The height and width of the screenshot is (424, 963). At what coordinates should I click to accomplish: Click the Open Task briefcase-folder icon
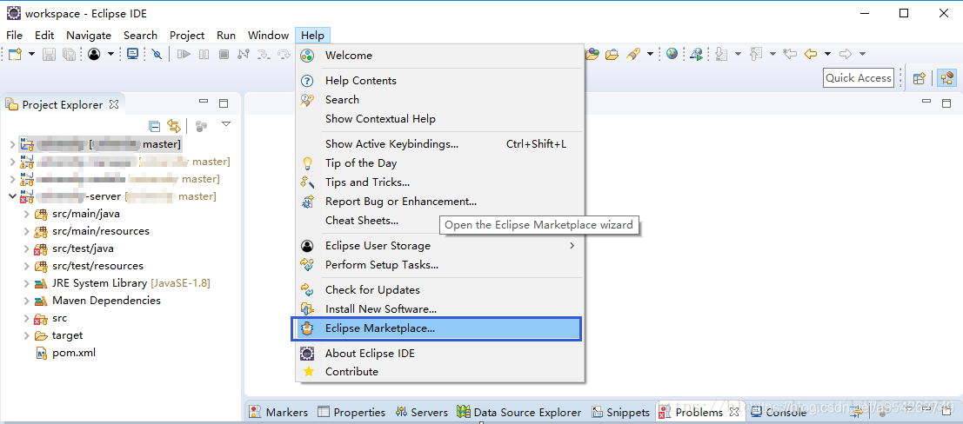[612, 54]
